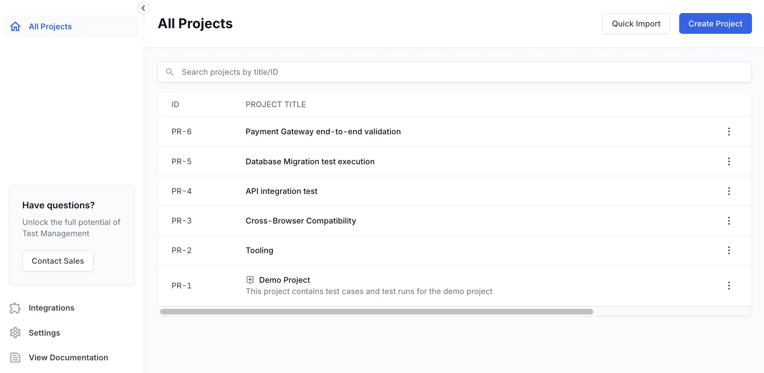
Task: Click the Quick Import button
Action: pos(636,24)
